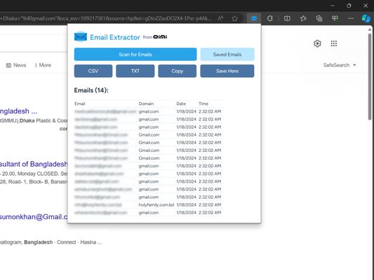This screenshot has width=374, height=280.
Task: Open the Favorites list icon
Action: click(x=303, y=18)
